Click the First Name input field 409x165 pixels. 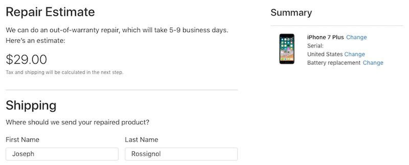tap(61, 154)
